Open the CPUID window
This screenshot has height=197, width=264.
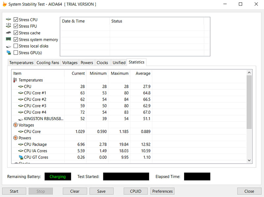[x=136, y=191]
